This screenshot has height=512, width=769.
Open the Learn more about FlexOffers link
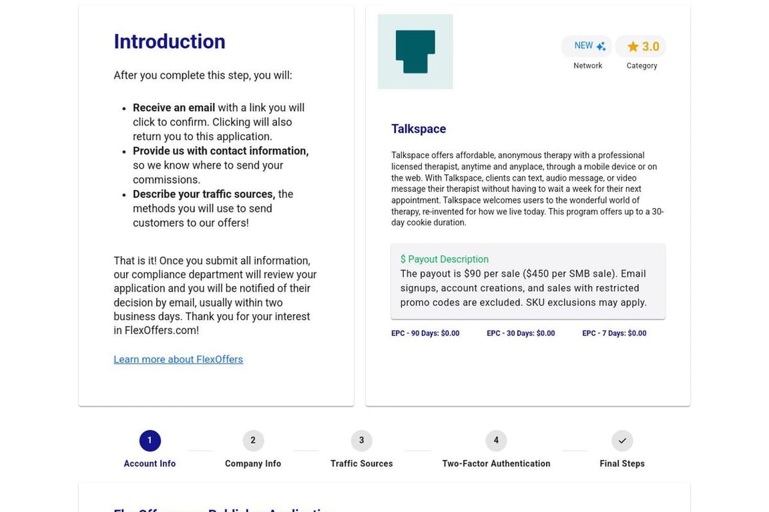pyautogui.click(x=178, y=359)
